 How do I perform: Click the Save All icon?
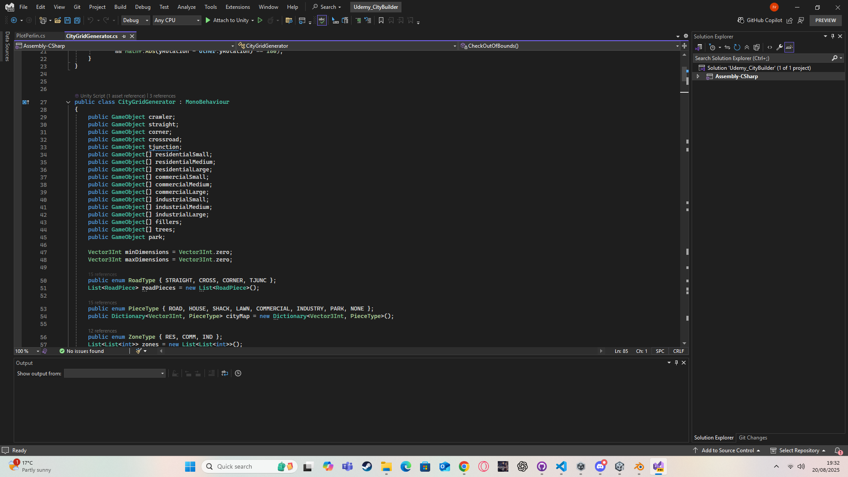pyautogui.click(x=77, y=20)
